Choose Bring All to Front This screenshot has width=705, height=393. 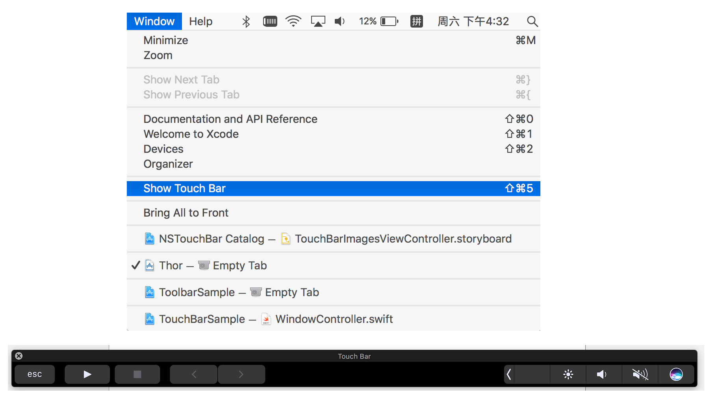tap(334, 213)
